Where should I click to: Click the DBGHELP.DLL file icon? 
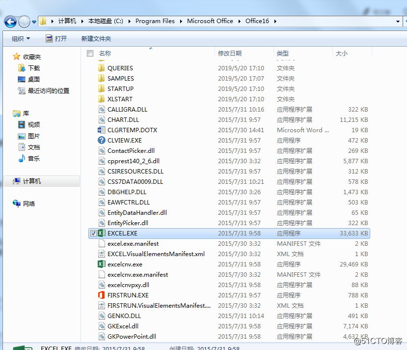coord(102,192)
